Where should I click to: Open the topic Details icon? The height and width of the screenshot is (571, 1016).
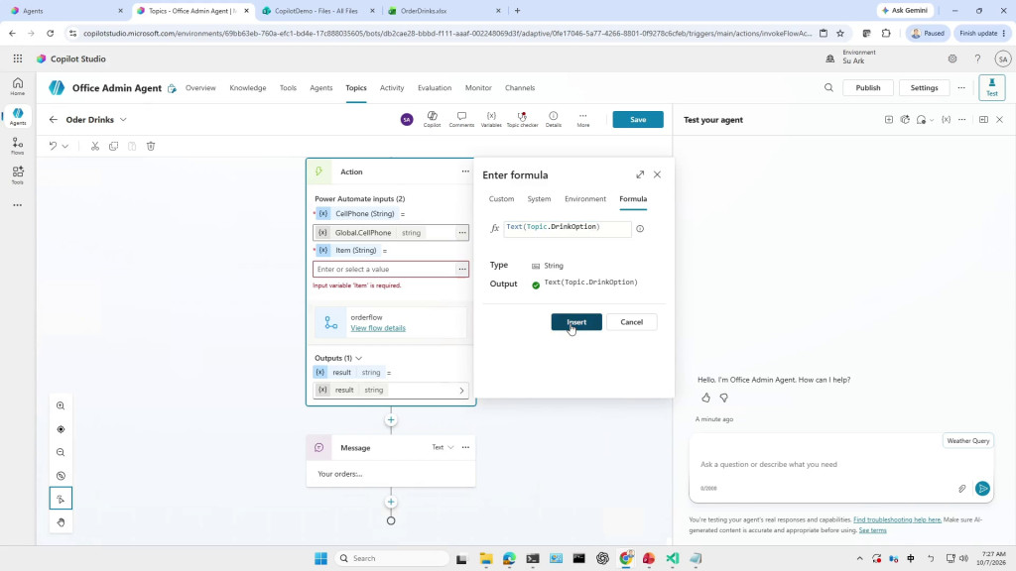554,119
